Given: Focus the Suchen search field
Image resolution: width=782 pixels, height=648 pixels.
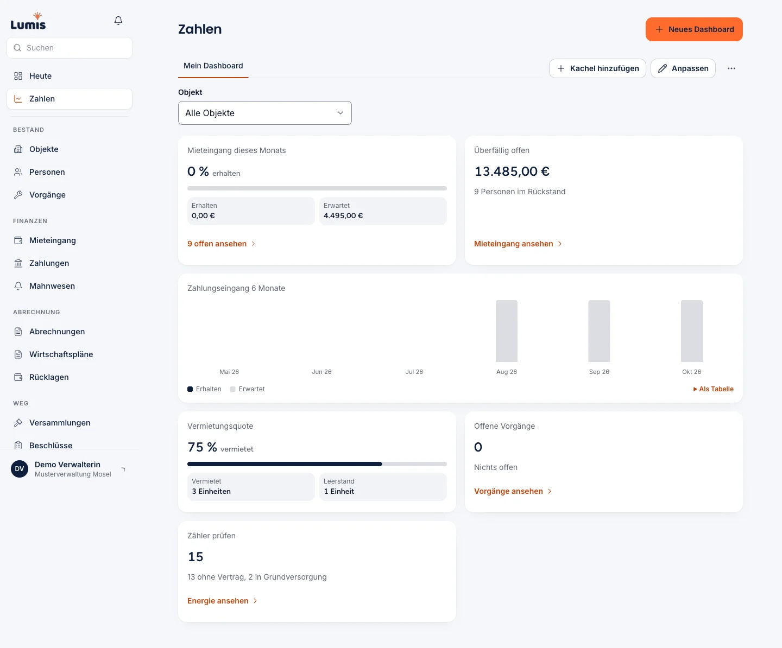Looking at the screenshot, I should 70,48.
